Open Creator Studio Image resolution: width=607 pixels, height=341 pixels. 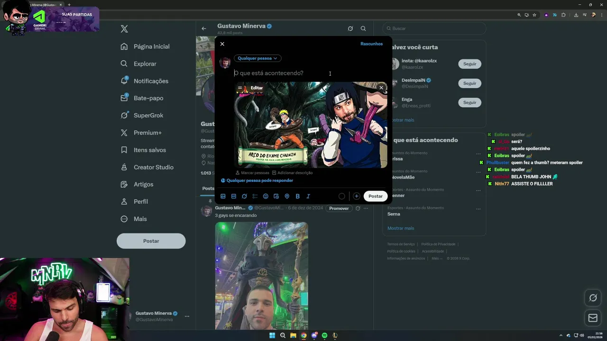[x=147, y=167]
